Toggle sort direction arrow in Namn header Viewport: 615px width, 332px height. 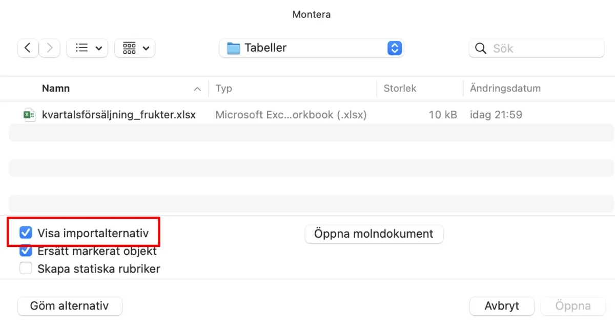tap(197, 89)
